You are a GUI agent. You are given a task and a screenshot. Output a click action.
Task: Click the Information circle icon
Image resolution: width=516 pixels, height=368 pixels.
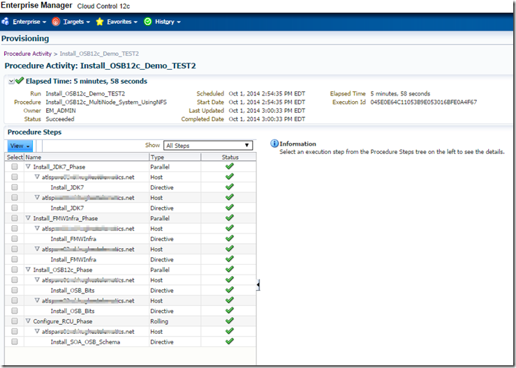(x=274, y=144)
